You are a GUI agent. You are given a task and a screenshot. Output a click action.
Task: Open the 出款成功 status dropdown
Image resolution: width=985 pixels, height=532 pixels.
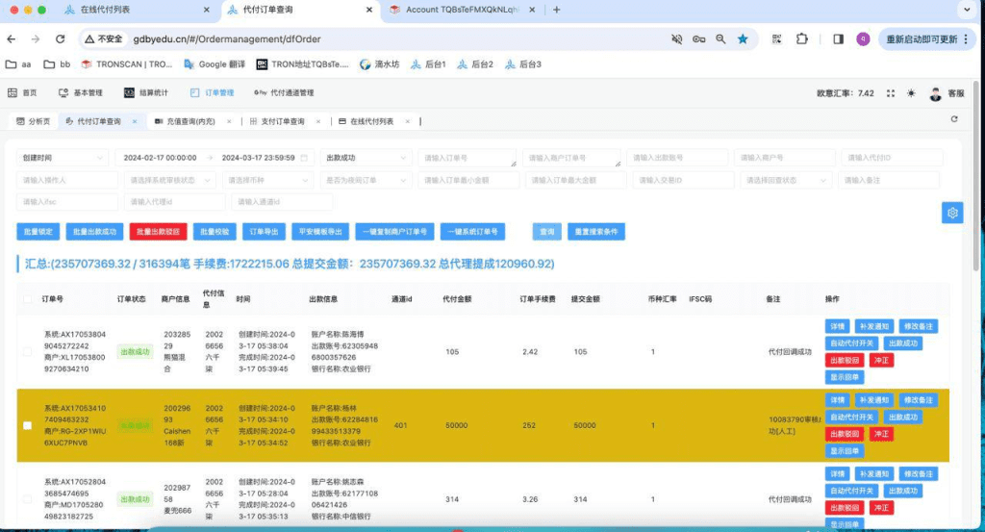pyautogui.click(x=366, y=158)
